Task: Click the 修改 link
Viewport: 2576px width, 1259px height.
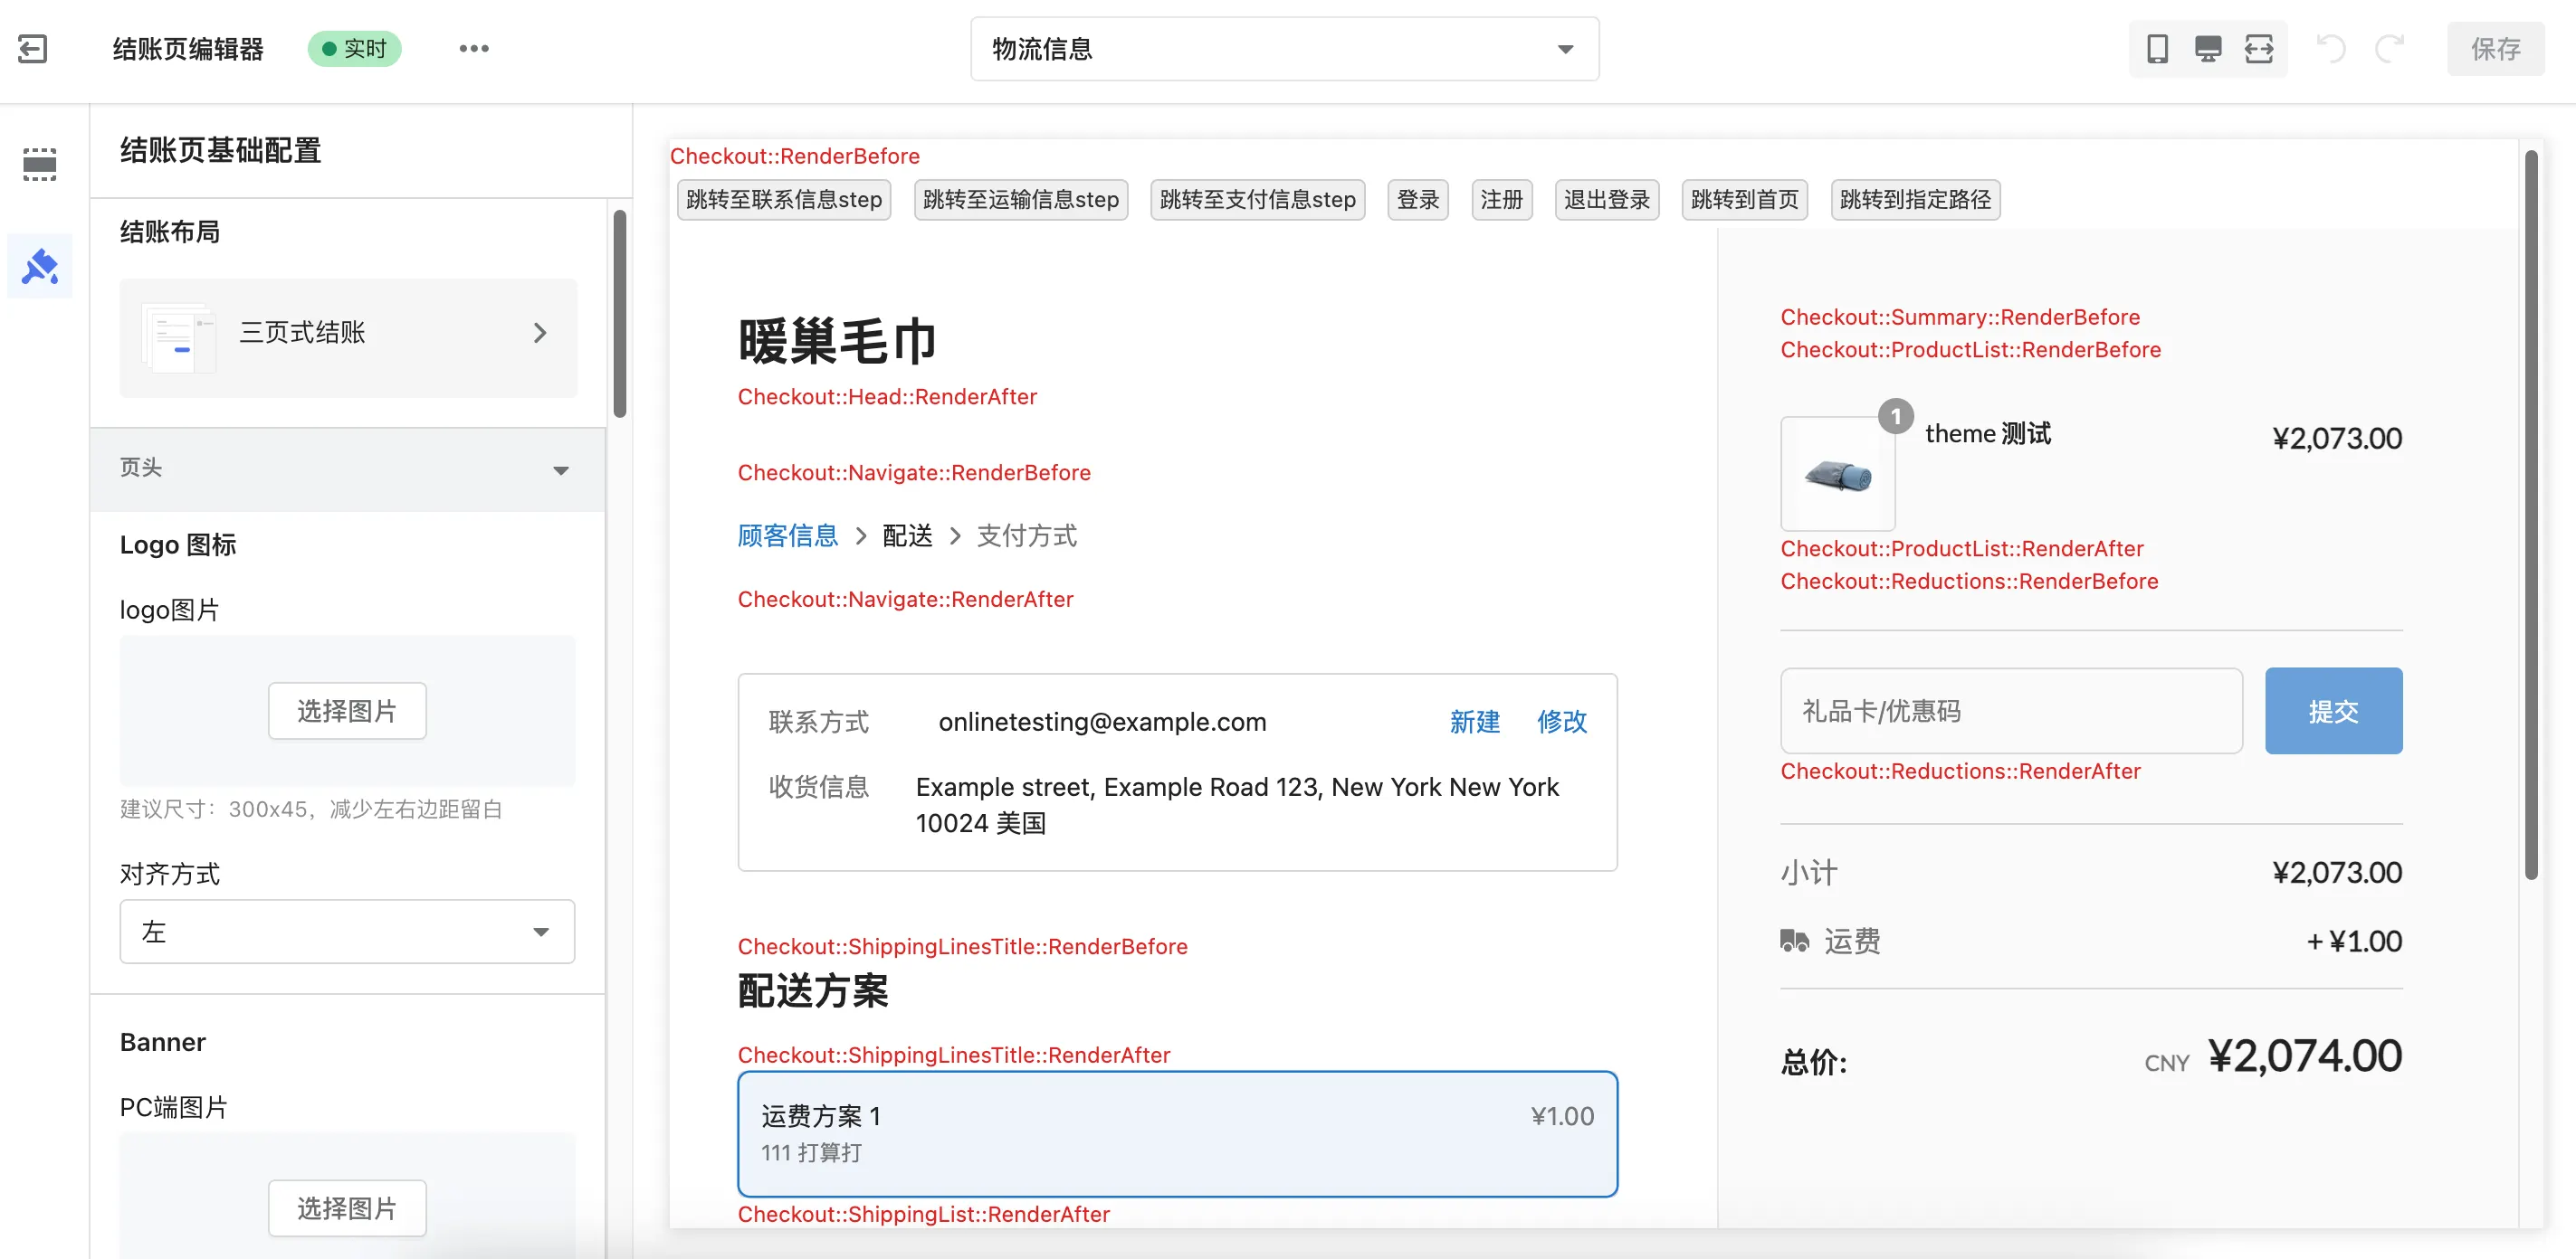Action: [1562, 722]
